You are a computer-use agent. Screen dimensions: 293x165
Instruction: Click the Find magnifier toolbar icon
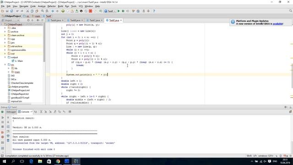(x=43, y=11)
